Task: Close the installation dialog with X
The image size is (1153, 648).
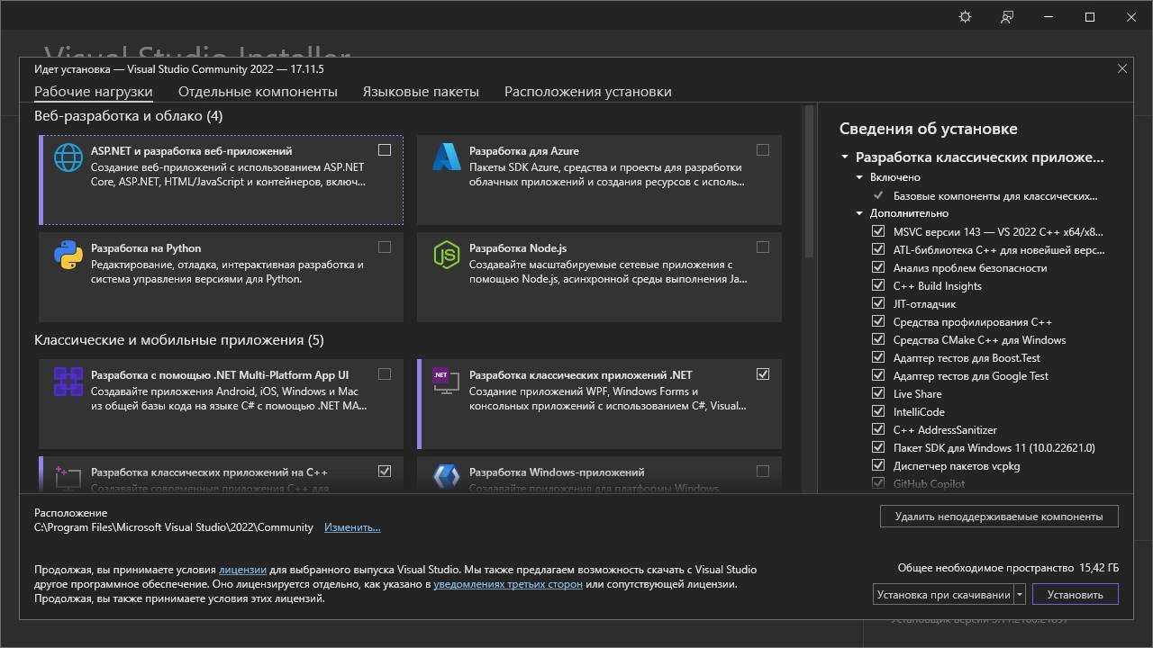Action: 1122,68
